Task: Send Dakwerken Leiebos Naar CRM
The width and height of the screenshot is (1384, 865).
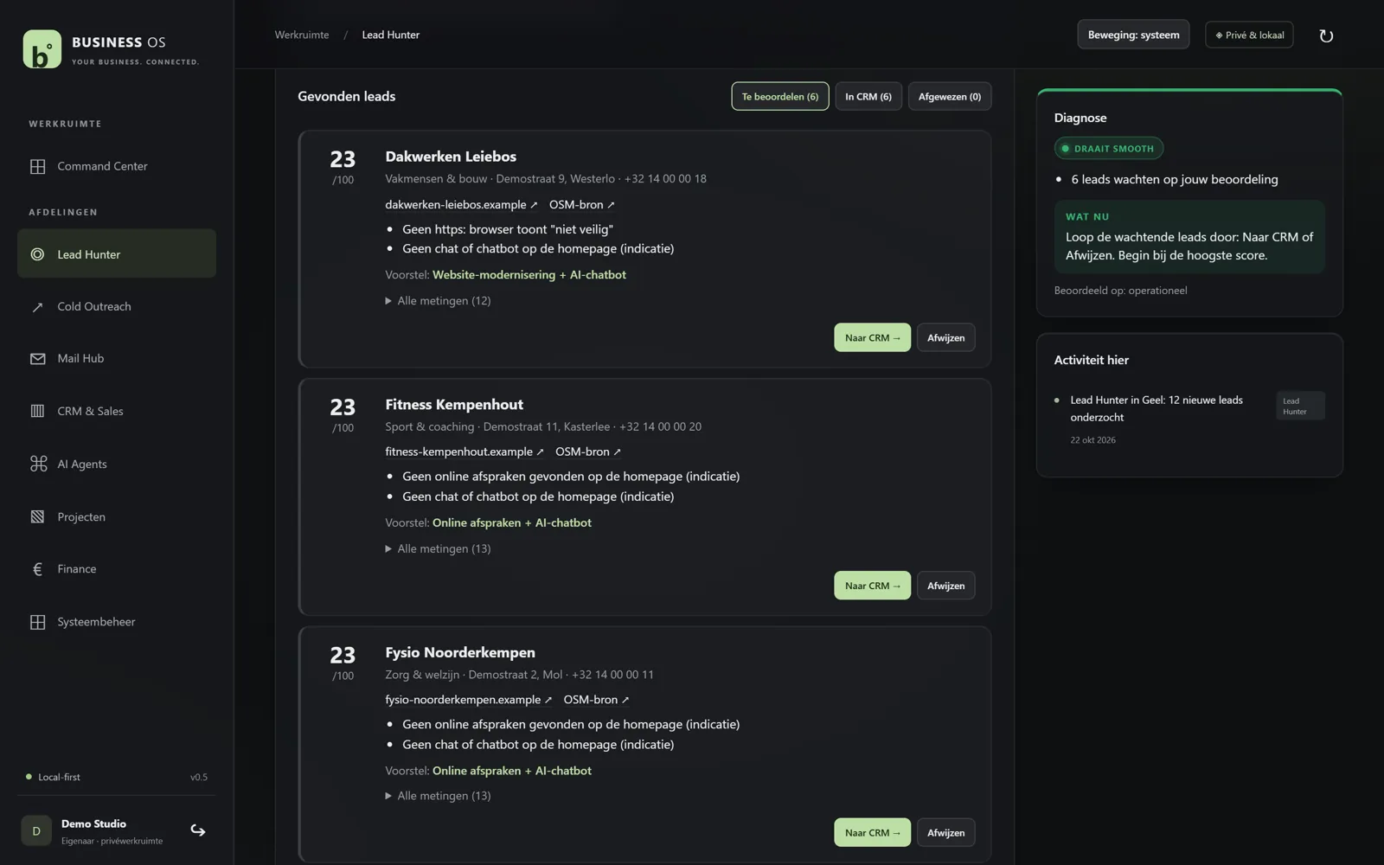Action: coord(872,337)
